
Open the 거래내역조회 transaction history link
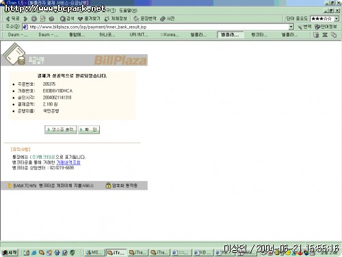(68, 162)
